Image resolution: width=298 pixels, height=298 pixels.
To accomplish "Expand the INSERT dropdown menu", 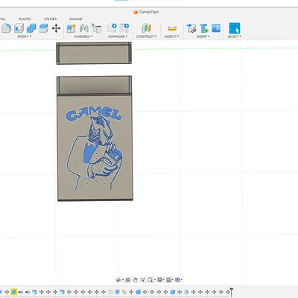I will (x=203, y=37).
